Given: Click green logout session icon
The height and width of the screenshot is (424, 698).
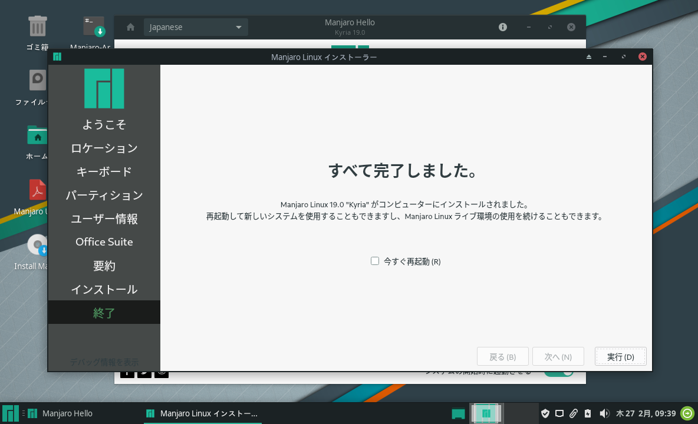Looking at the screenshot, I should [687, 413].
